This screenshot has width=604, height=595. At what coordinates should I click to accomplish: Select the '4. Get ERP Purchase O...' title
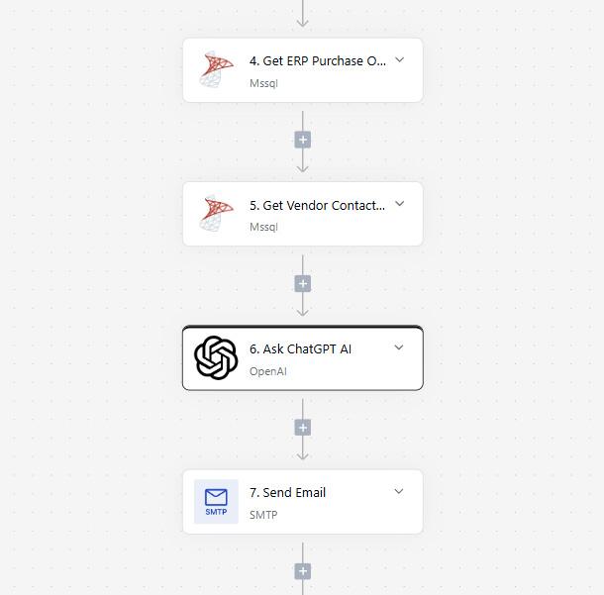click(318, 60)
